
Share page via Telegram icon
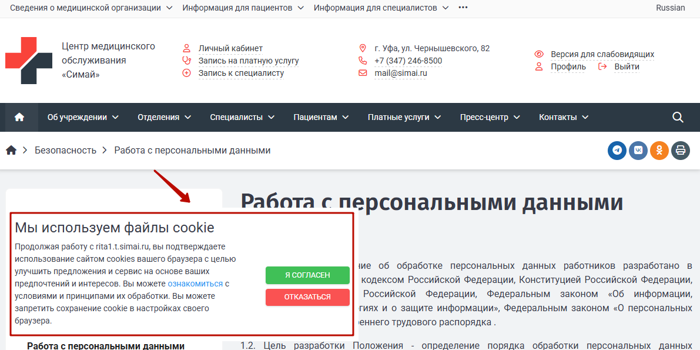[x=617, y=151]
